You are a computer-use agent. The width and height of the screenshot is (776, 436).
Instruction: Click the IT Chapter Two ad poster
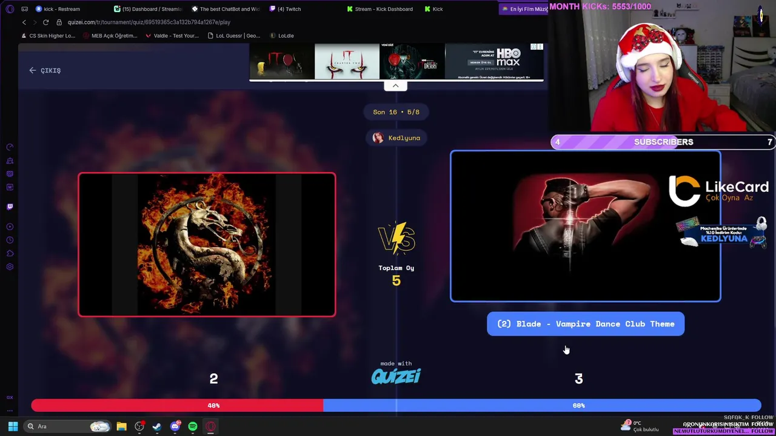point(347,62)
